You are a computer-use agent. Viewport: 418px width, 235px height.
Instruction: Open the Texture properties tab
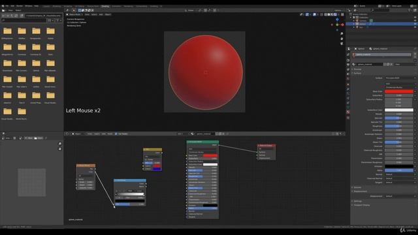coord(348,117)
